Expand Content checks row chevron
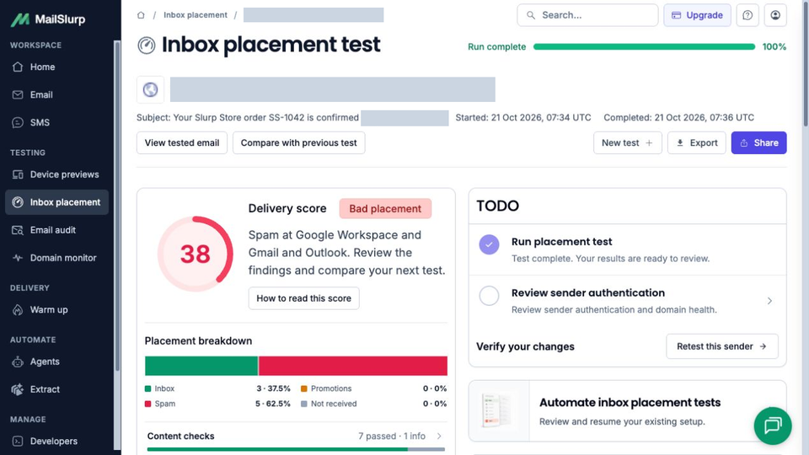 pyautogui.click(x=439, y=436)
